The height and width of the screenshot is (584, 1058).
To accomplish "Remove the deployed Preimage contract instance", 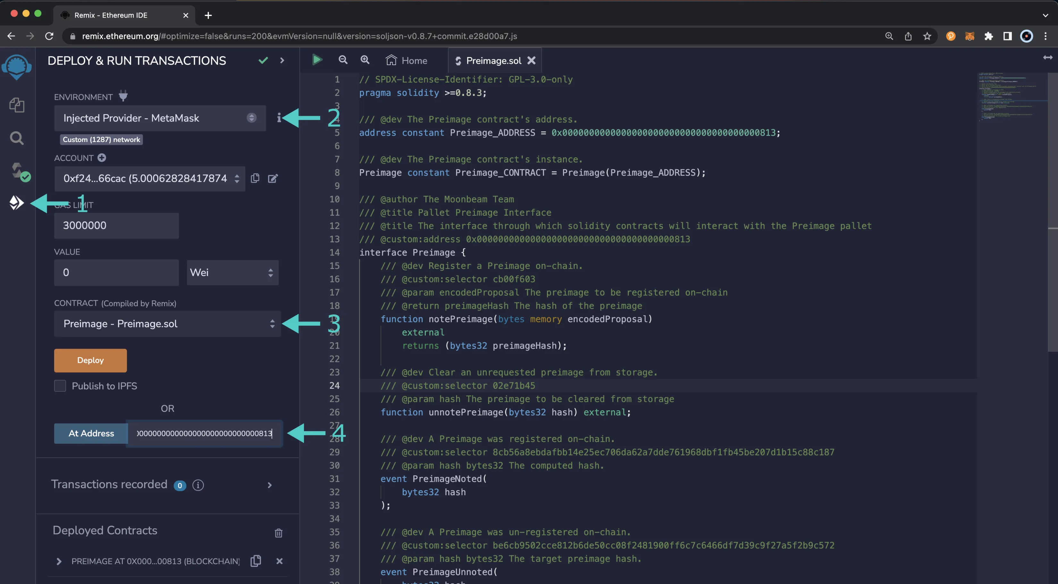I will click(279, 561).
